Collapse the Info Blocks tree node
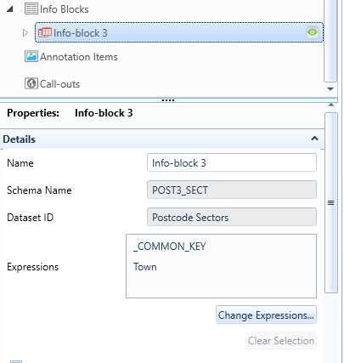 pos(10,9)
